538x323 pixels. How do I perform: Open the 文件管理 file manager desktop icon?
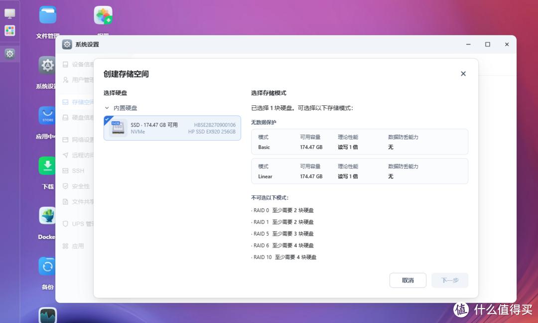click(48, 15)
